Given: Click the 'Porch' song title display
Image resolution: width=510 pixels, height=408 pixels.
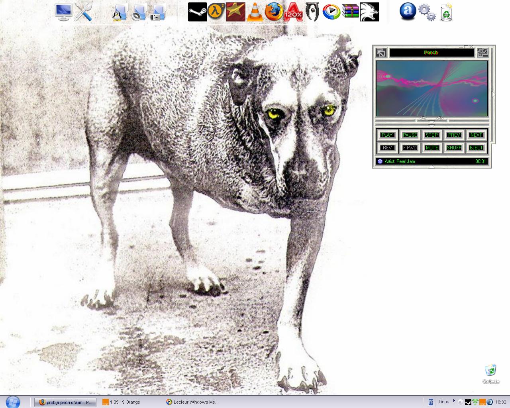Looking at the screenshot, I should pyautogui.click(x=432, y=53).
